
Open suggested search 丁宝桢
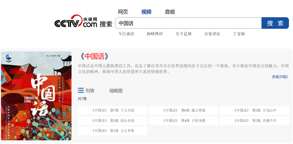[239, 34]
